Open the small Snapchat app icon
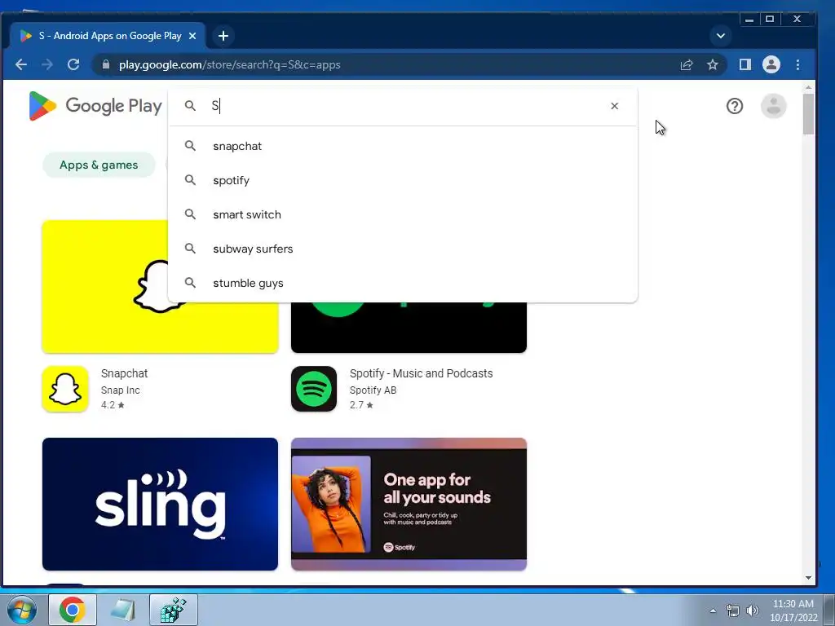835x626 pixels. 65,389
